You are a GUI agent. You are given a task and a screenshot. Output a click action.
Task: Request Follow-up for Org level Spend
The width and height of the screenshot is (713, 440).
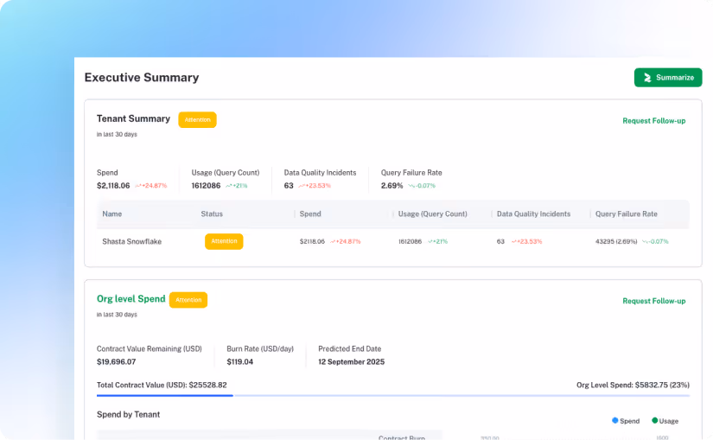(x=654, y=301)
